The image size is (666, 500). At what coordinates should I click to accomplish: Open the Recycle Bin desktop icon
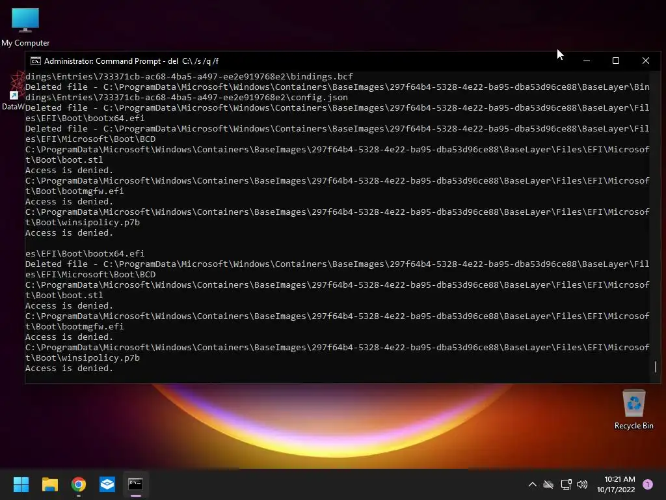(633, 410)
